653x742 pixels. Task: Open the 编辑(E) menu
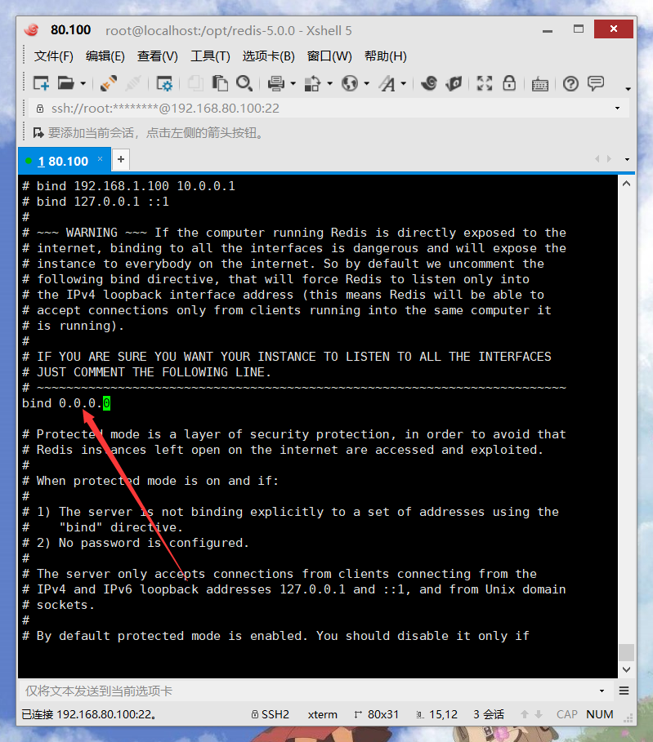(x=105, y=56)
